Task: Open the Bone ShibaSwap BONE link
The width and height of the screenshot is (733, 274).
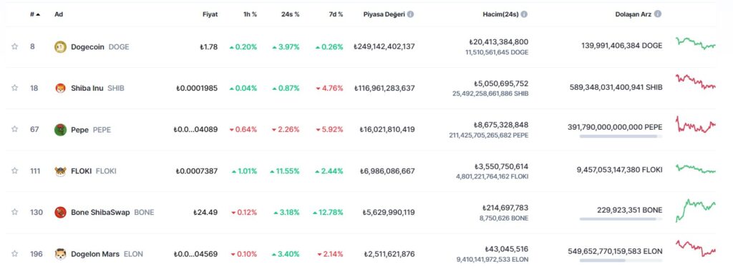Action: coord(112,212)
